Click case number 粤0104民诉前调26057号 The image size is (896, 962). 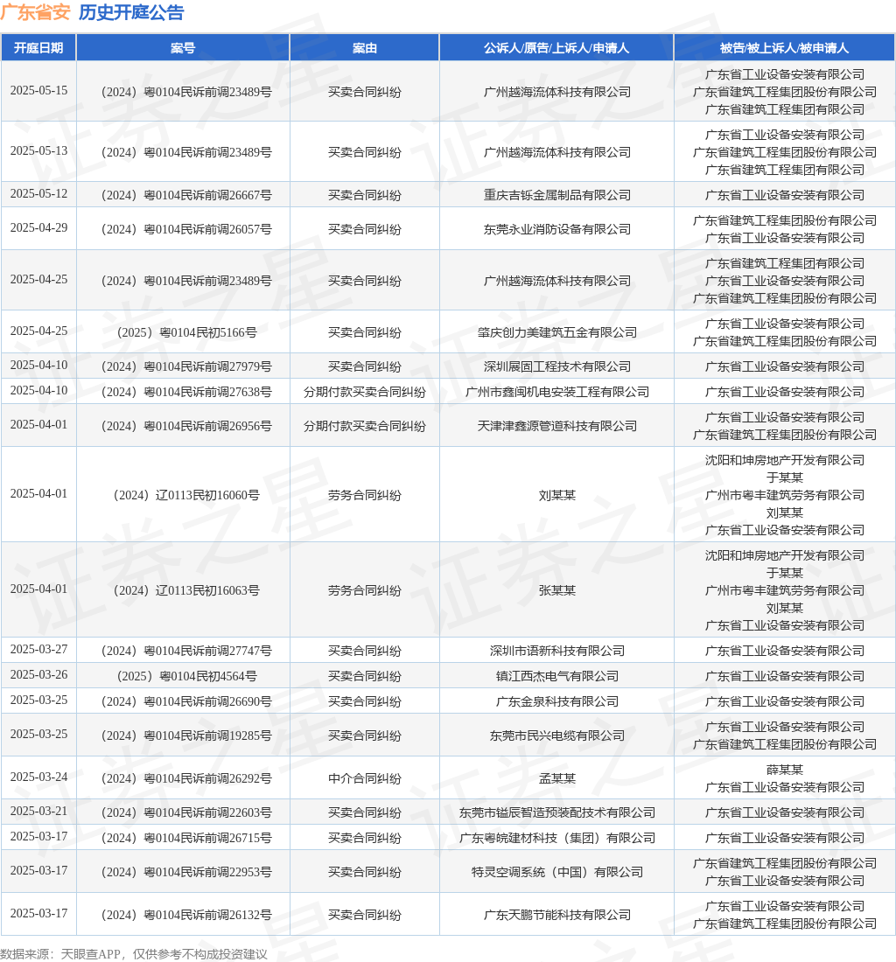[x=186, y=229]
